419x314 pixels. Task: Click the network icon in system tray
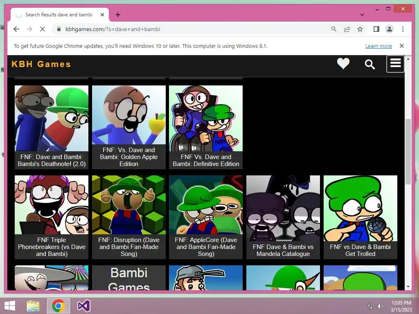click(x=371, y=306)
